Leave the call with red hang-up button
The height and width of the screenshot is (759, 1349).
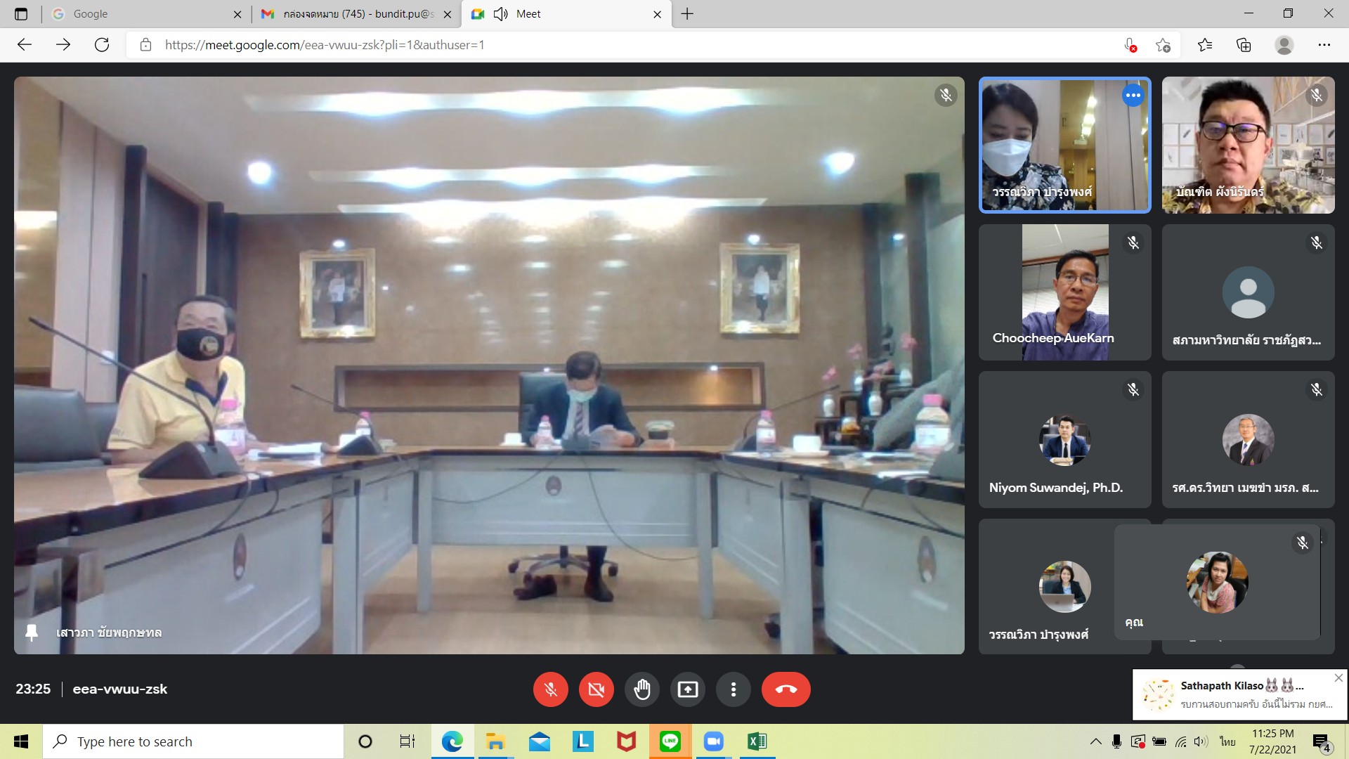(786, 689)
